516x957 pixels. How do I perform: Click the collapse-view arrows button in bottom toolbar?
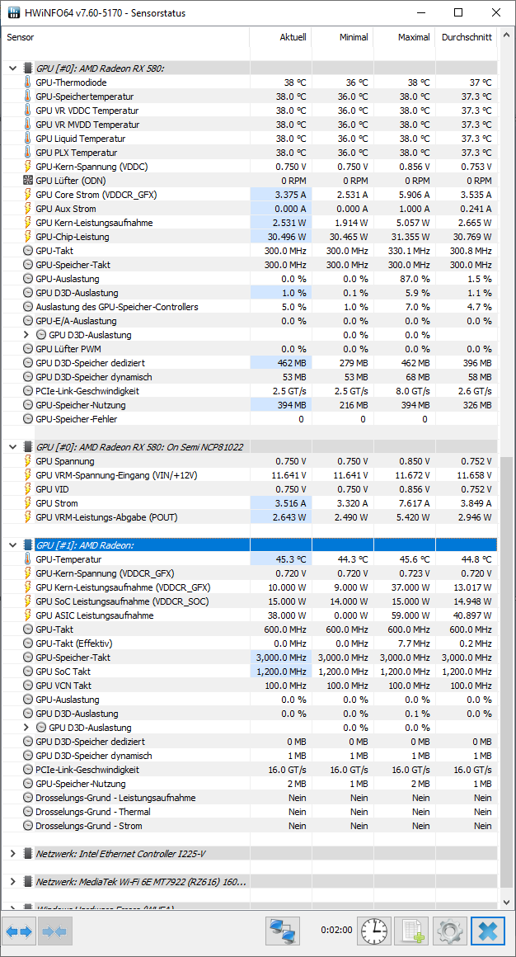[x=55, y=931]
